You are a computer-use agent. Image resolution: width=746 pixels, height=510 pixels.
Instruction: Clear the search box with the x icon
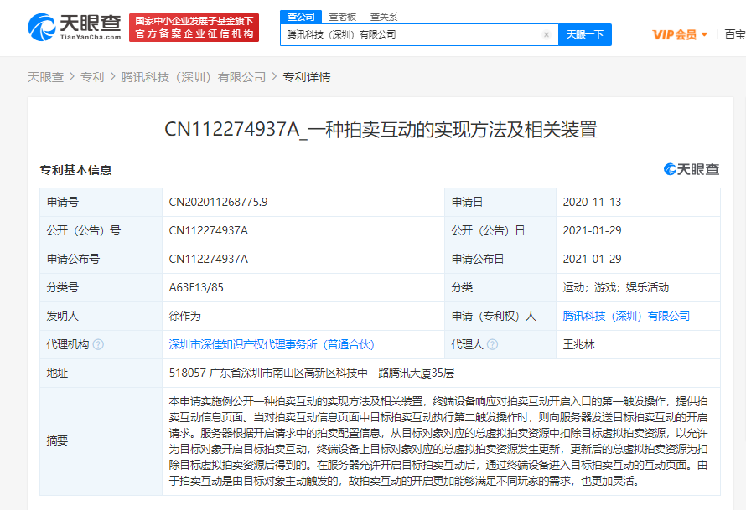coord(547,34)
